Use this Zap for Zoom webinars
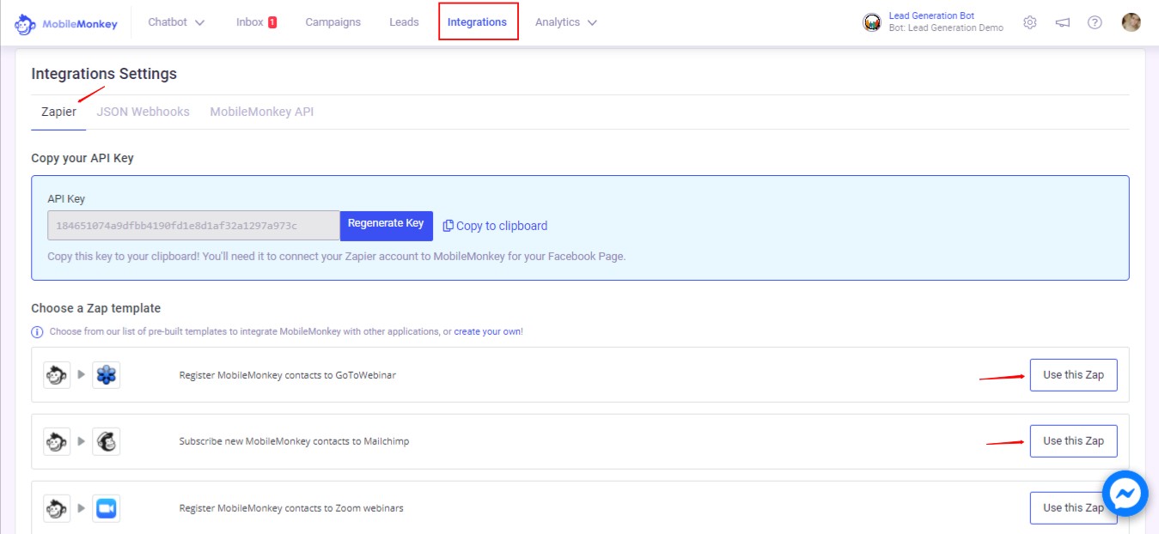Screen dimensions: 1159x534 point(1074,508)
